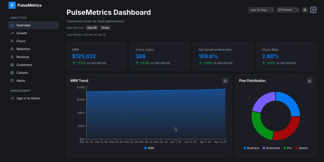Click the $125,632 MRR value
The height and width of the screenshot is (162, 324).
click(x=84, y=56)
